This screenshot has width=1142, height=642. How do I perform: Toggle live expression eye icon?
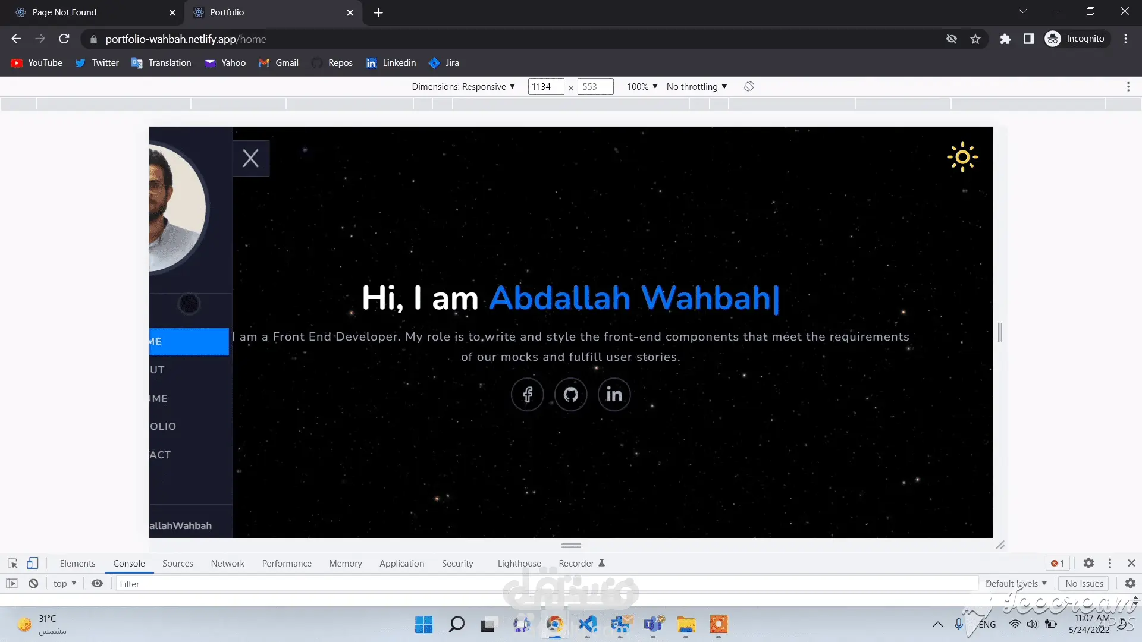pyautogui.click(x=97, y=584)
